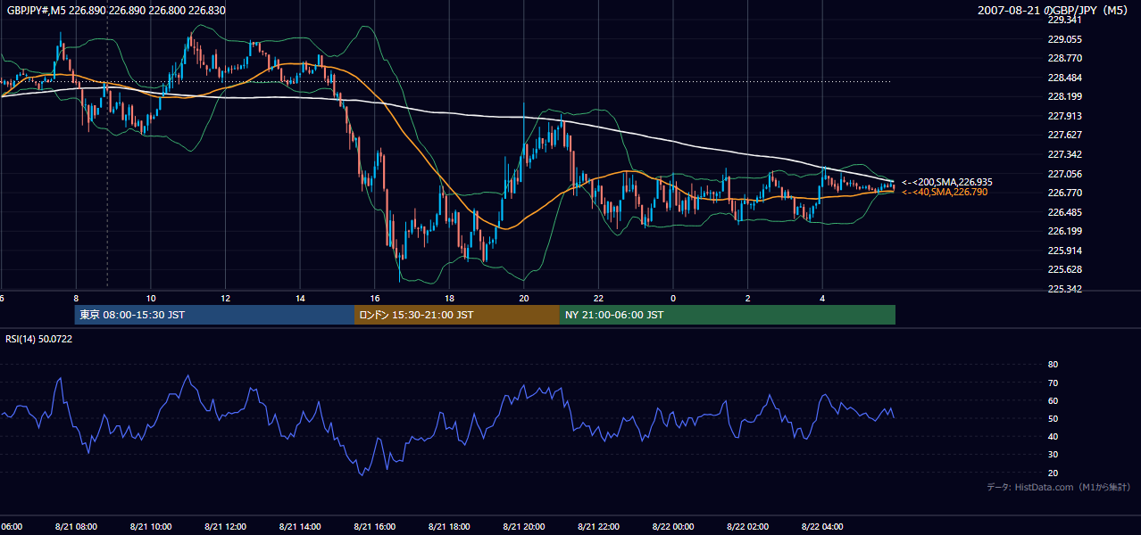Click the 200,SMA,226.935 label
The height and width of the screenshot is (535, 1141).
[x=946, y=182]
